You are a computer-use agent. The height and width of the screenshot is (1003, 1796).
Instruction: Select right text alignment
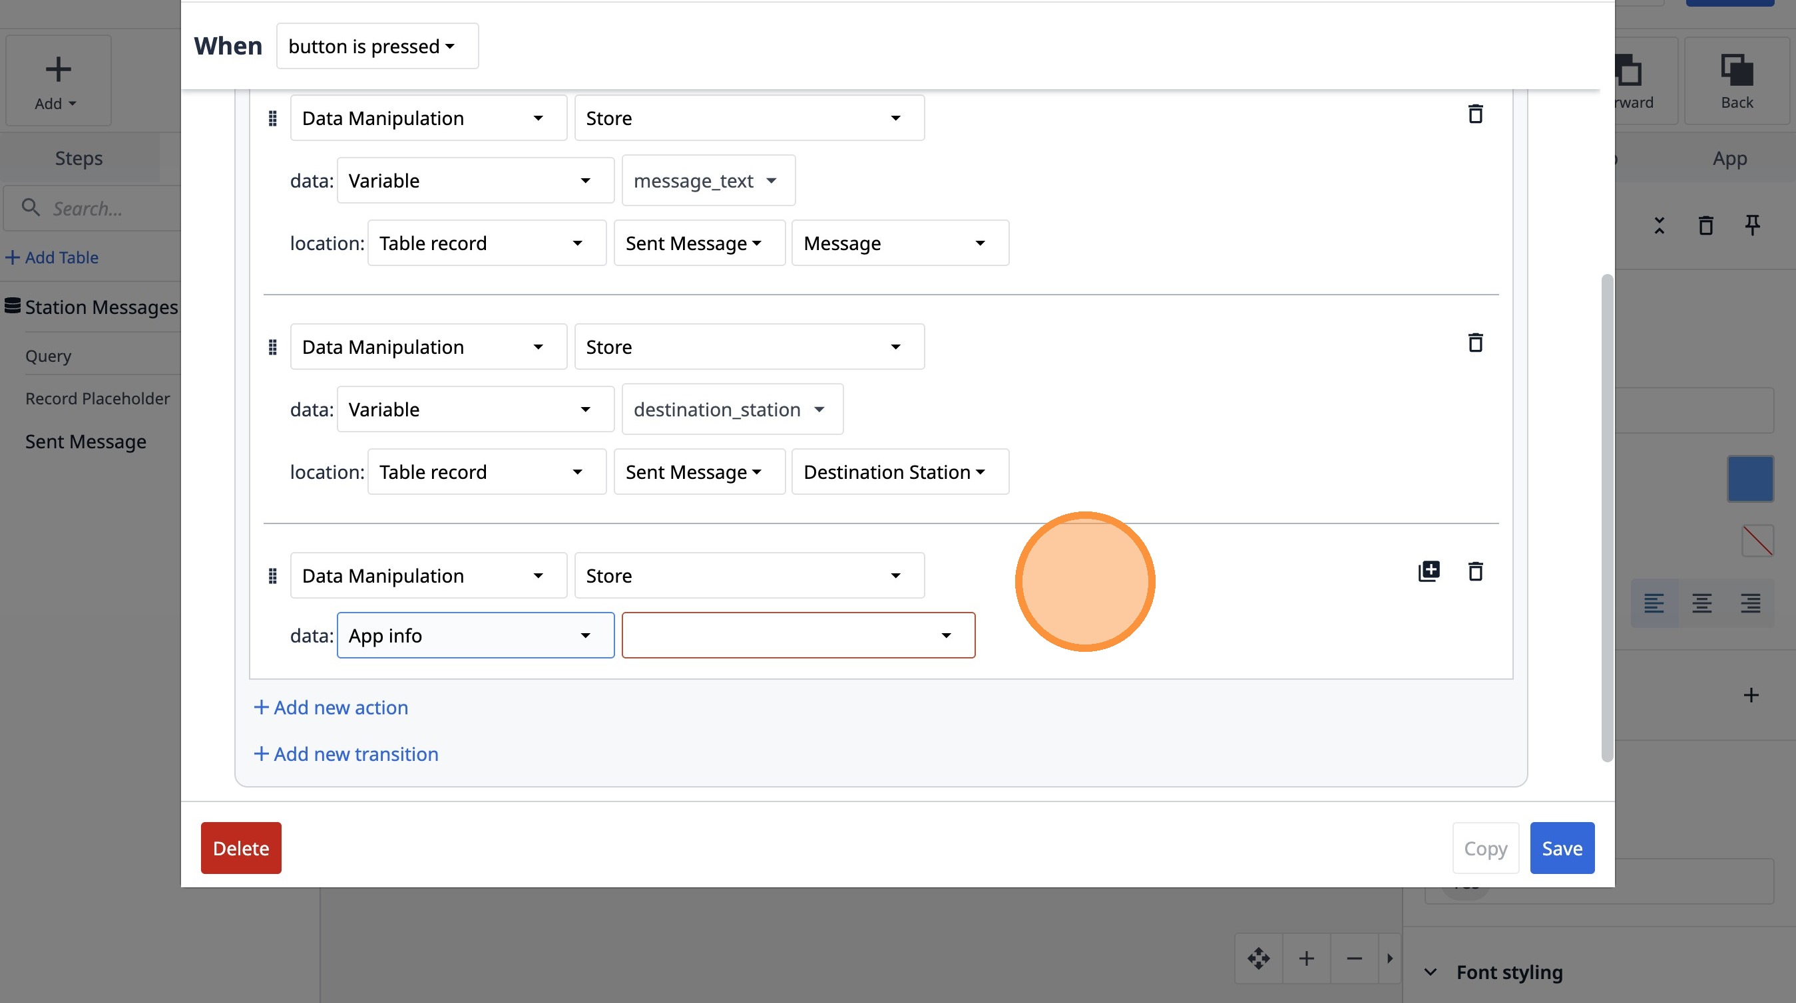click(x=1750, y=603)
